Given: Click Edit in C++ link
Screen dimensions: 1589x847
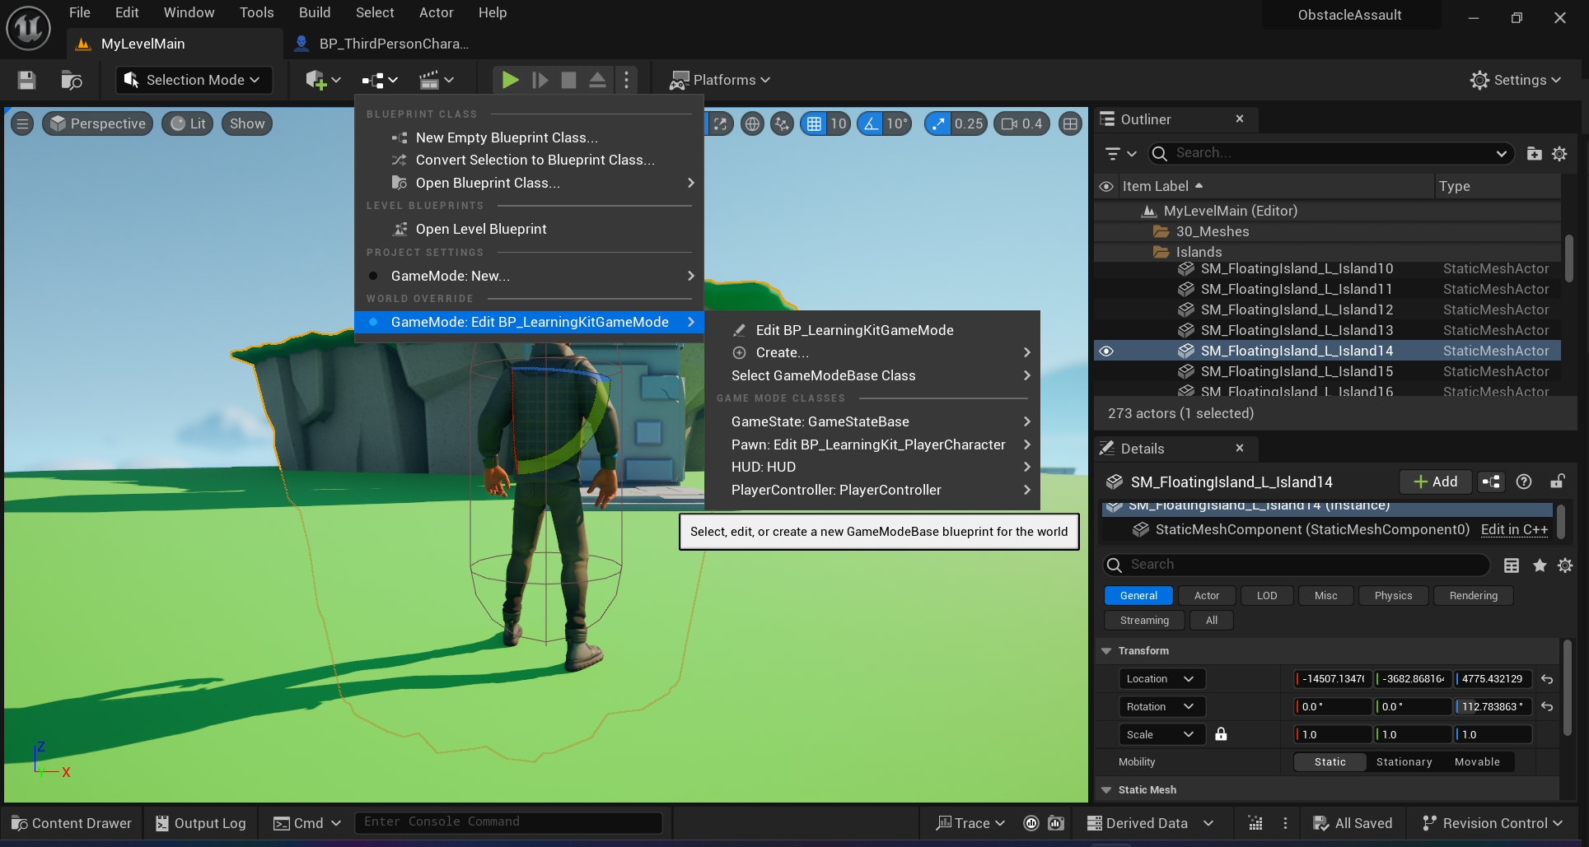Looking at the screenshot, I should (1514, 529).
